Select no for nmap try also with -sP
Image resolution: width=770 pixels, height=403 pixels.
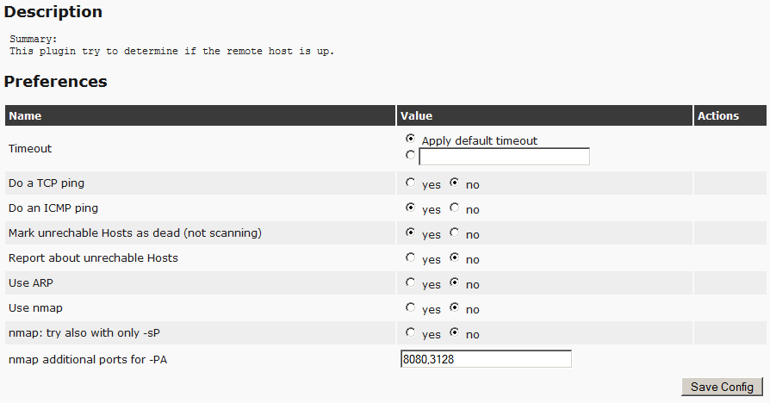[x=454, y=332]
